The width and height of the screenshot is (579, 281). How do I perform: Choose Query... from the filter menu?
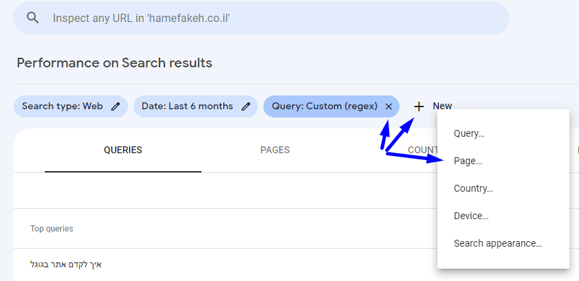469,134
